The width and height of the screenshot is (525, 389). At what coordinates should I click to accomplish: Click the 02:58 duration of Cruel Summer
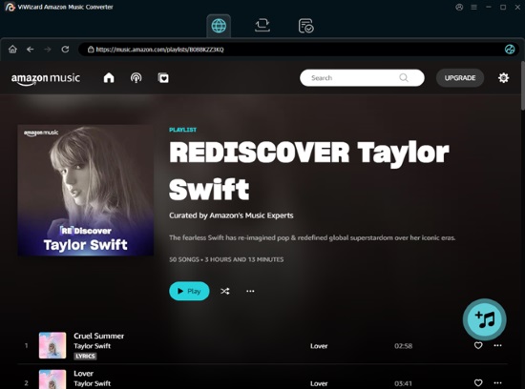(403, 346)
